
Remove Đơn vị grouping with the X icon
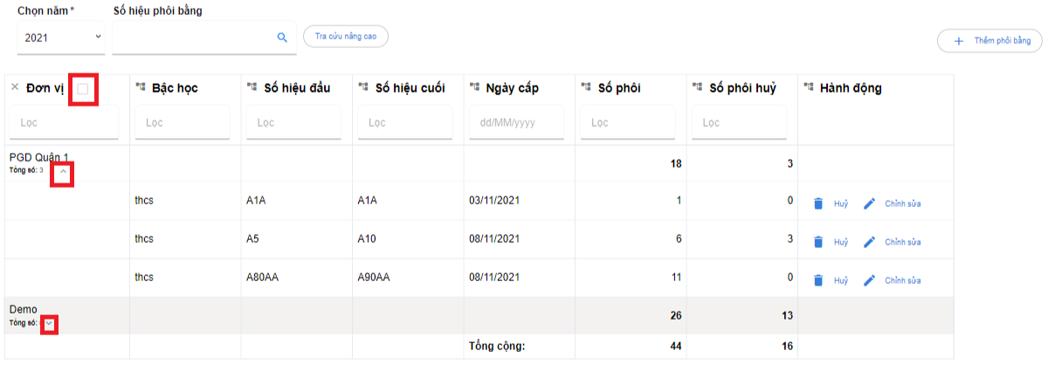point(14,87)
